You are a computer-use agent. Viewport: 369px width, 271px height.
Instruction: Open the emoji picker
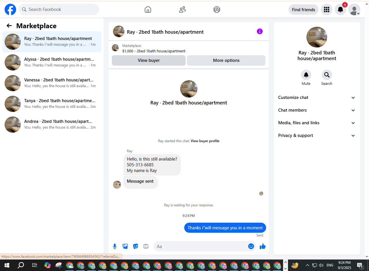(x=251, y=246)
